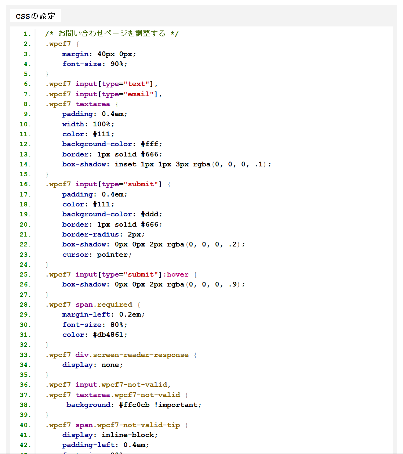The image size is (403, 454).
Task: Click box-shadow line with rgba .2
Action: (x=153, y=245)
